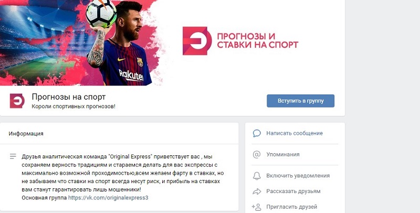Click the ПРОГНОЗЫ И СТАВКИ НА СПОРТ banner text
This screenshot has height=213, width=420.
tap(257, 41)
